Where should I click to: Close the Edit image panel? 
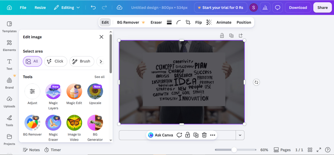click(101, 37)
